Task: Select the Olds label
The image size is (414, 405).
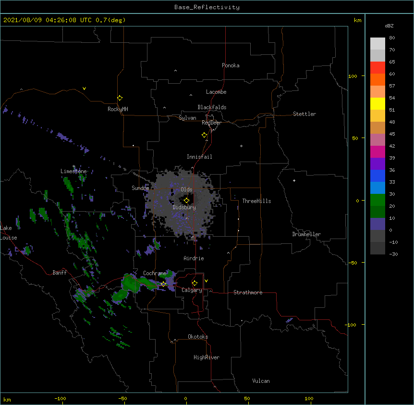Action: point(186,190)
